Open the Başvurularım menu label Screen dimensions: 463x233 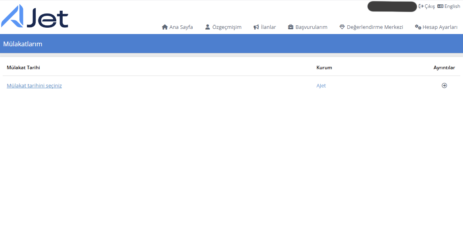(311, 27)
